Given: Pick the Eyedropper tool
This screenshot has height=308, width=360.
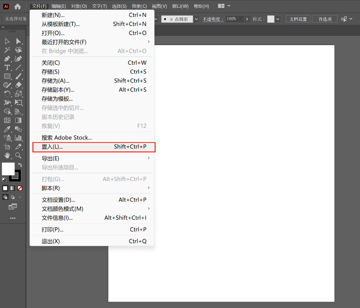Looking at the screenshot, I should [7, 129].
